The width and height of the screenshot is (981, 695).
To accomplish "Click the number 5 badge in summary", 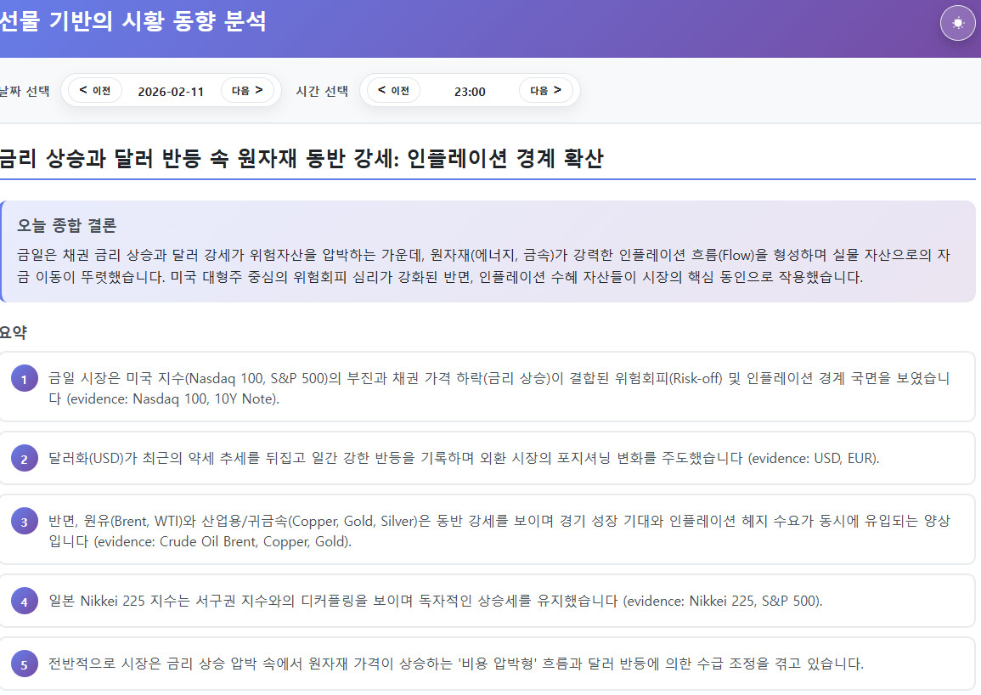I will (24, 664).
